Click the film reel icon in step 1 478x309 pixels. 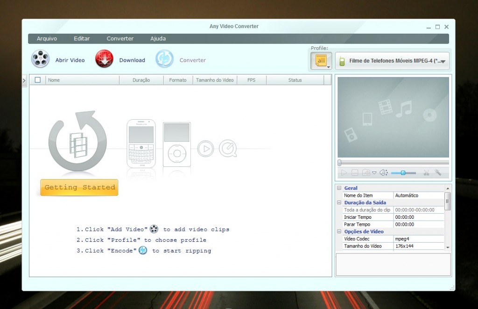tap(154, 229)
